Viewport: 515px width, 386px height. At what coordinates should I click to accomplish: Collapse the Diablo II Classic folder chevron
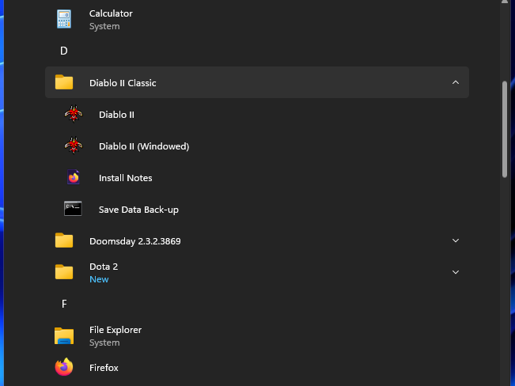(455, 82)
